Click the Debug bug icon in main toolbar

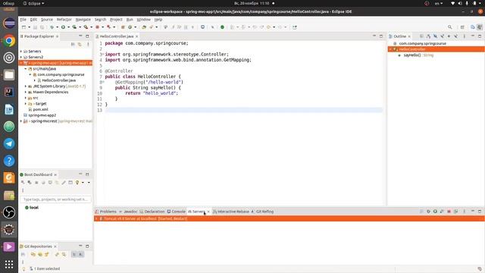point(52,27)
